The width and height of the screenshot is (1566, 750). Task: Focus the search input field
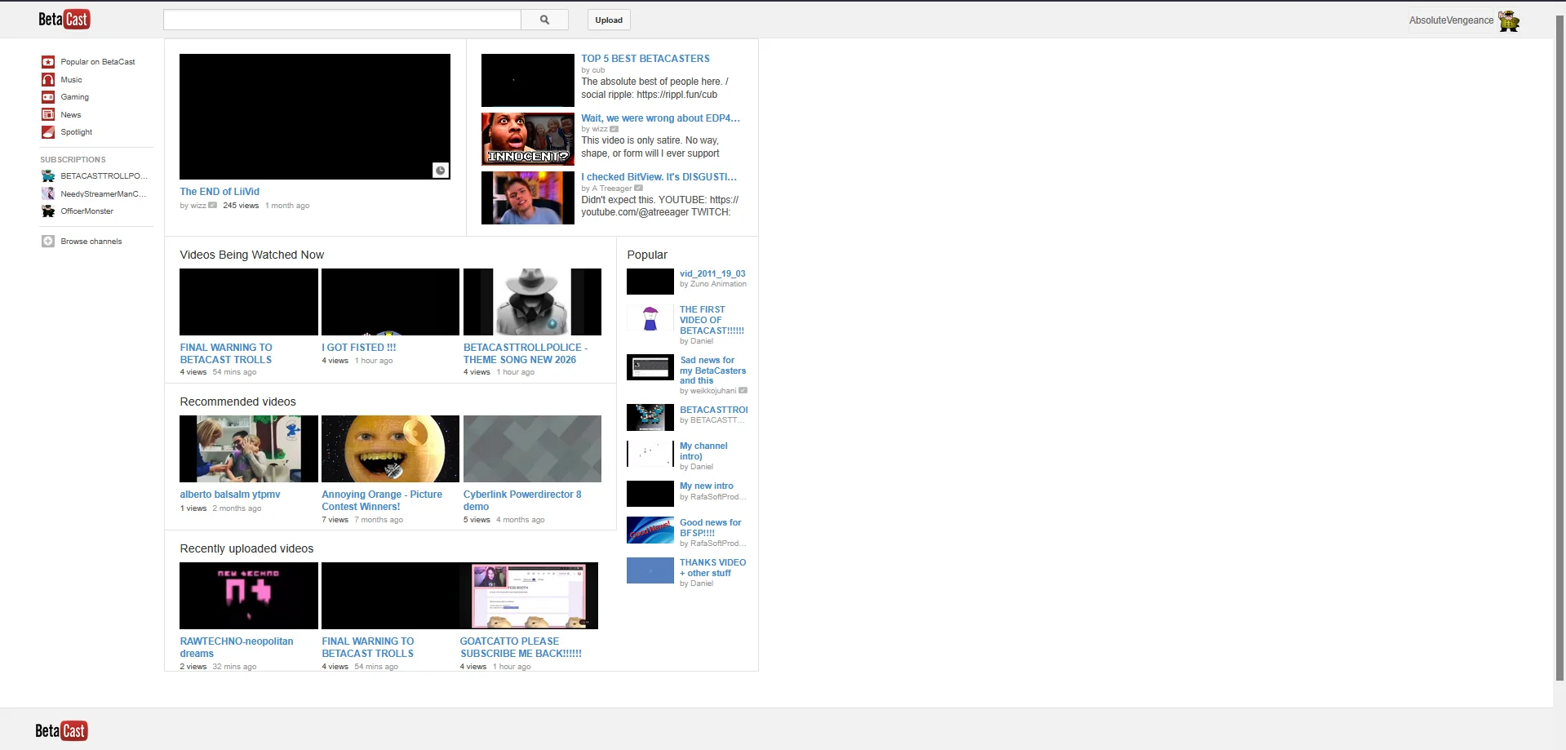point(342,20)
